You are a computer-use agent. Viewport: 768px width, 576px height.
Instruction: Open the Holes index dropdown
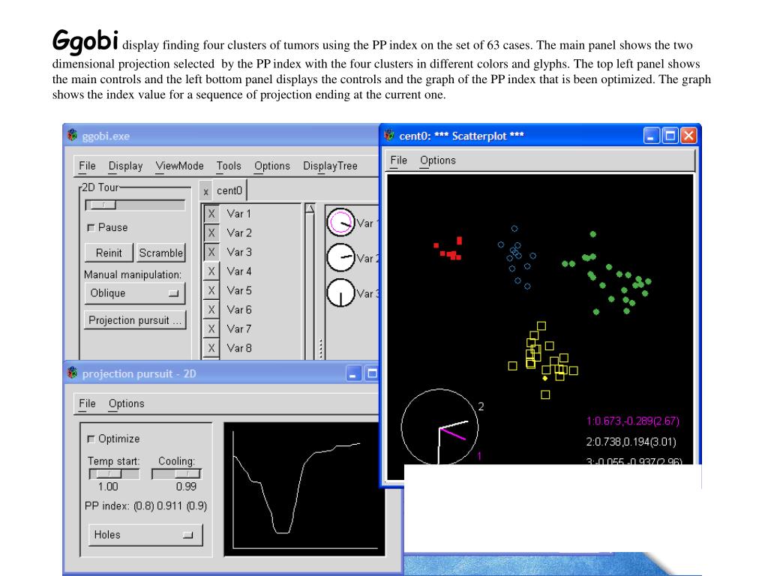pyautogui.click(x=145, y=535)
